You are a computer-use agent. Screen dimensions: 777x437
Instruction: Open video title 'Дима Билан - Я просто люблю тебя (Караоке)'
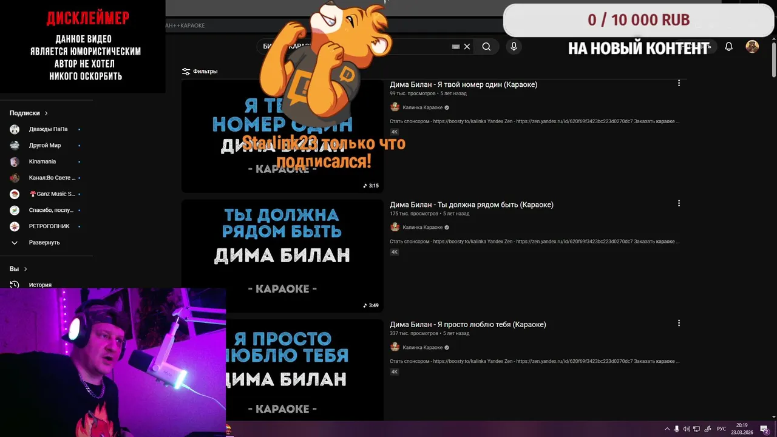pyautogui.click(x=468, y=325)
